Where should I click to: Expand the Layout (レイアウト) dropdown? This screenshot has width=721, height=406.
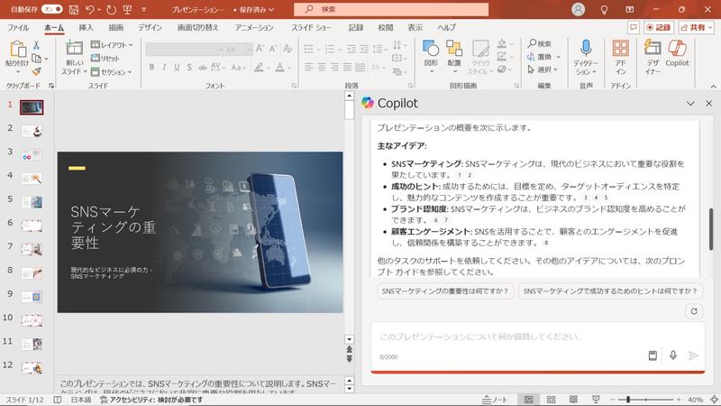[x=113, y=44]
